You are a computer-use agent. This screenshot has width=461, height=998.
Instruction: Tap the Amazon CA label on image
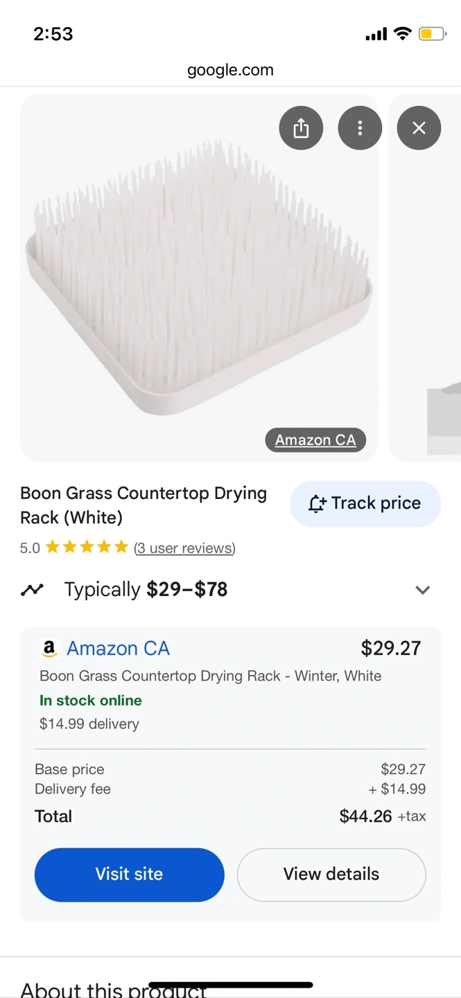tap(315, 440)
